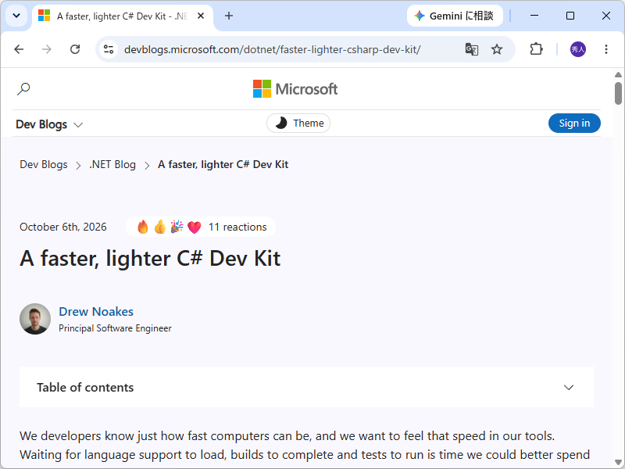Click the 'October 6th, 2026' date text
The width and height of the screenshot is (625, 469).
pos(63,227)
